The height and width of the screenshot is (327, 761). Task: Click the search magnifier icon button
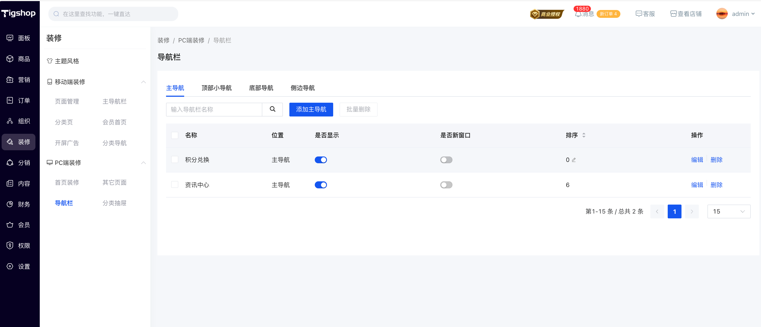[272, 109]
